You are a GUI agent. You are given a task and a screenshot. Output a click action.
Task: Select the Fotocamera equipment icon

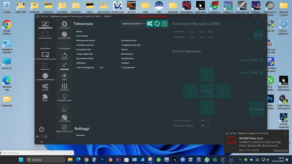point(64,25)
